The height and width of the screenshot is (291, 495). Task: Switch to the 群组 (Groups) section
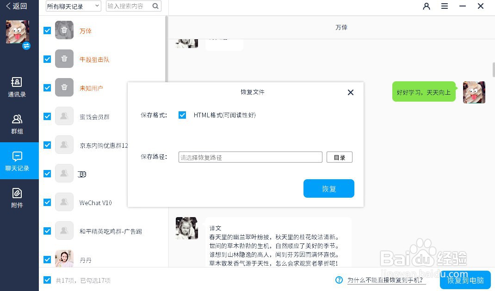16,124
